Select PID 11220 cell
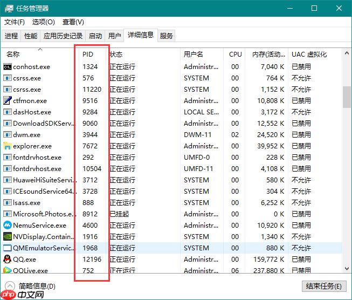The height and width of the screenshot is (300, 352). tap(92, 90)
